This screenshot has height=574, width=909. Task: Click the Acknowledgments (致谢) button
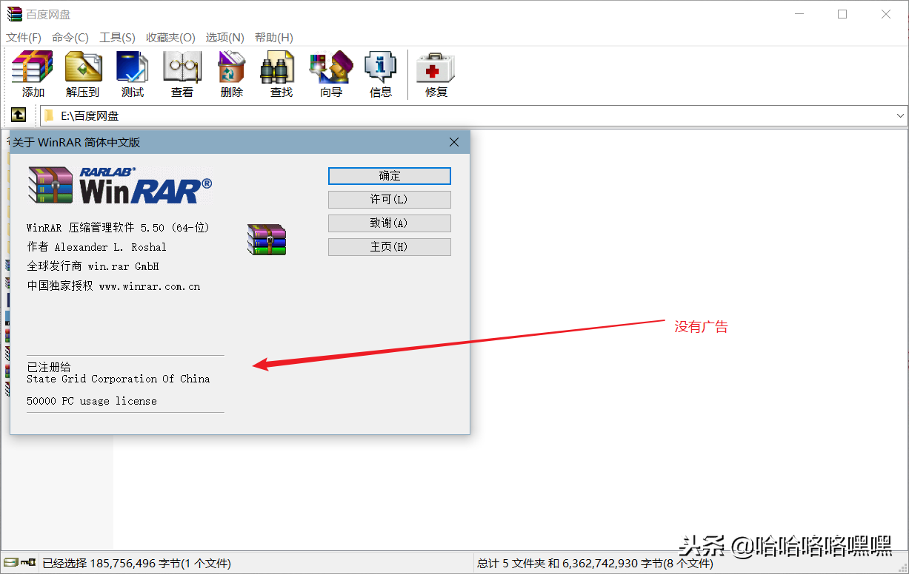coord(390,223)
